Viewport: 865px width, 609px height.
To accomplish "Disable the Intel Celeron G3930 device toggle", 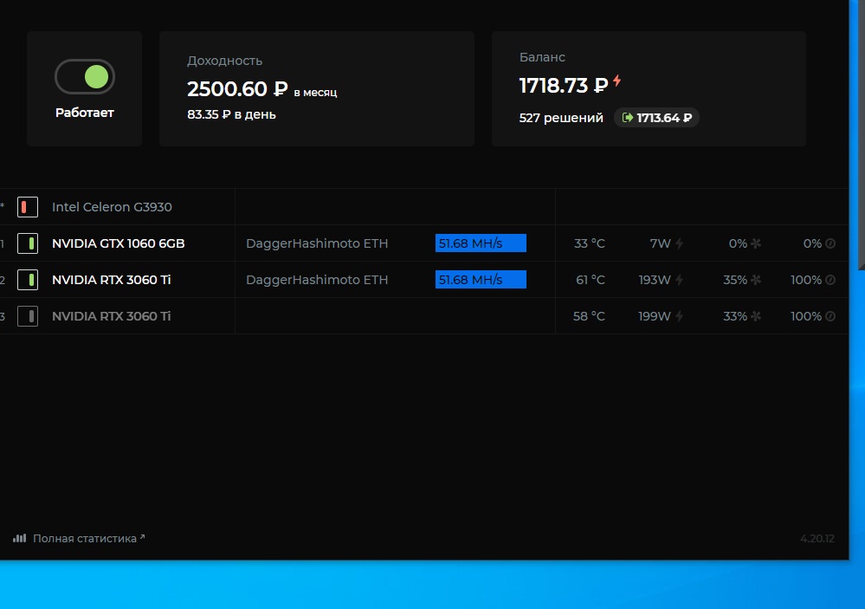I will pyautogui.click(x=28, y=207).
